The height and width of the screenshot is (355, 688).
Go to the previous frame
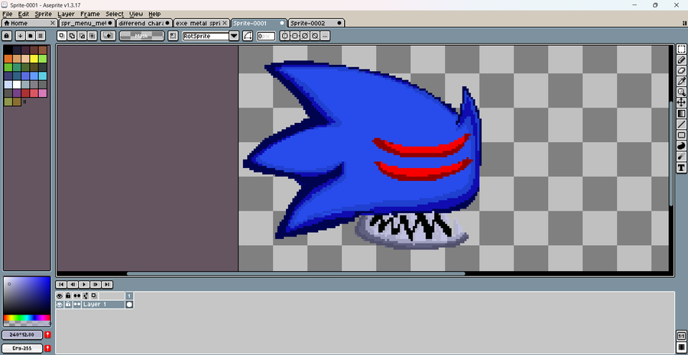click(x=73, y=285)
